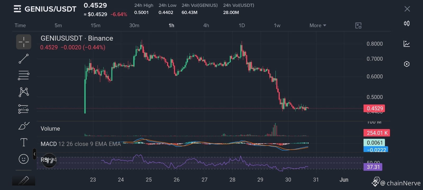Click the ≈ $0.4529 dollar price
Image resolution: width=423 pixels, height=190 pixels.
coord(95,15)
